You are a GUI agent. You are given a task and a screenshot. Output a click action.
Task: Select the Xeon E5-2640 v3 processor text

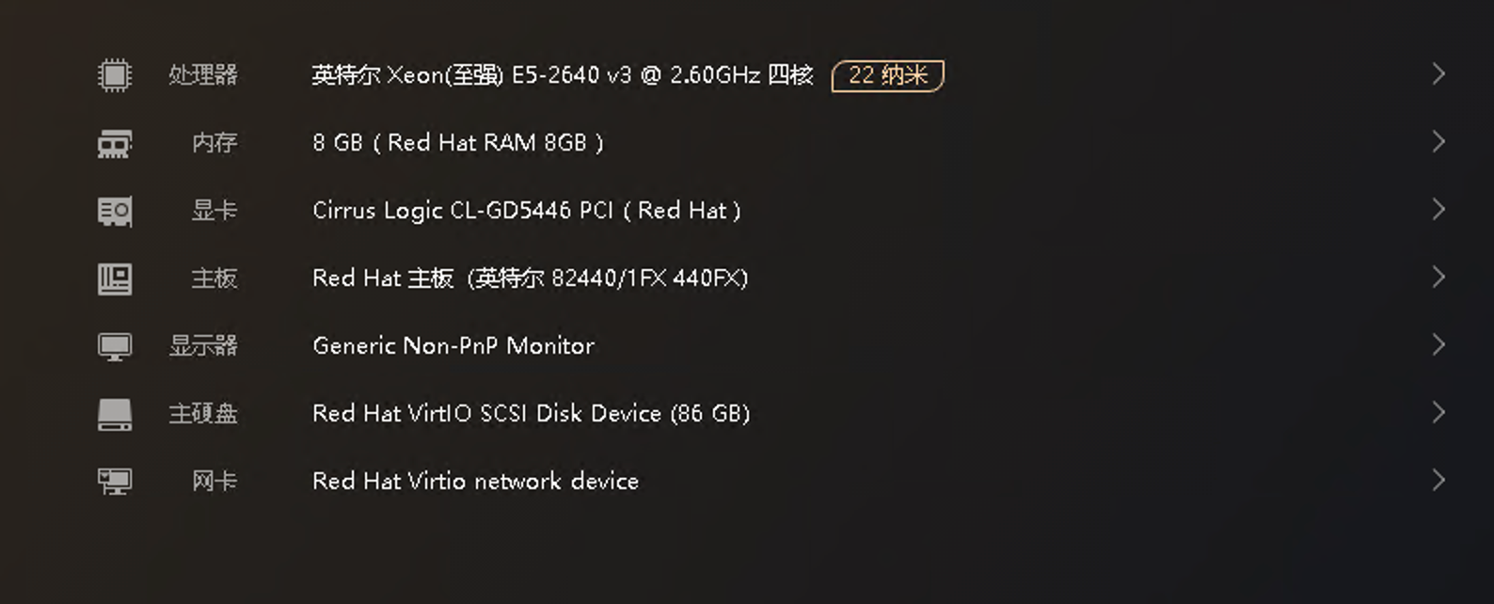[562, 75]
